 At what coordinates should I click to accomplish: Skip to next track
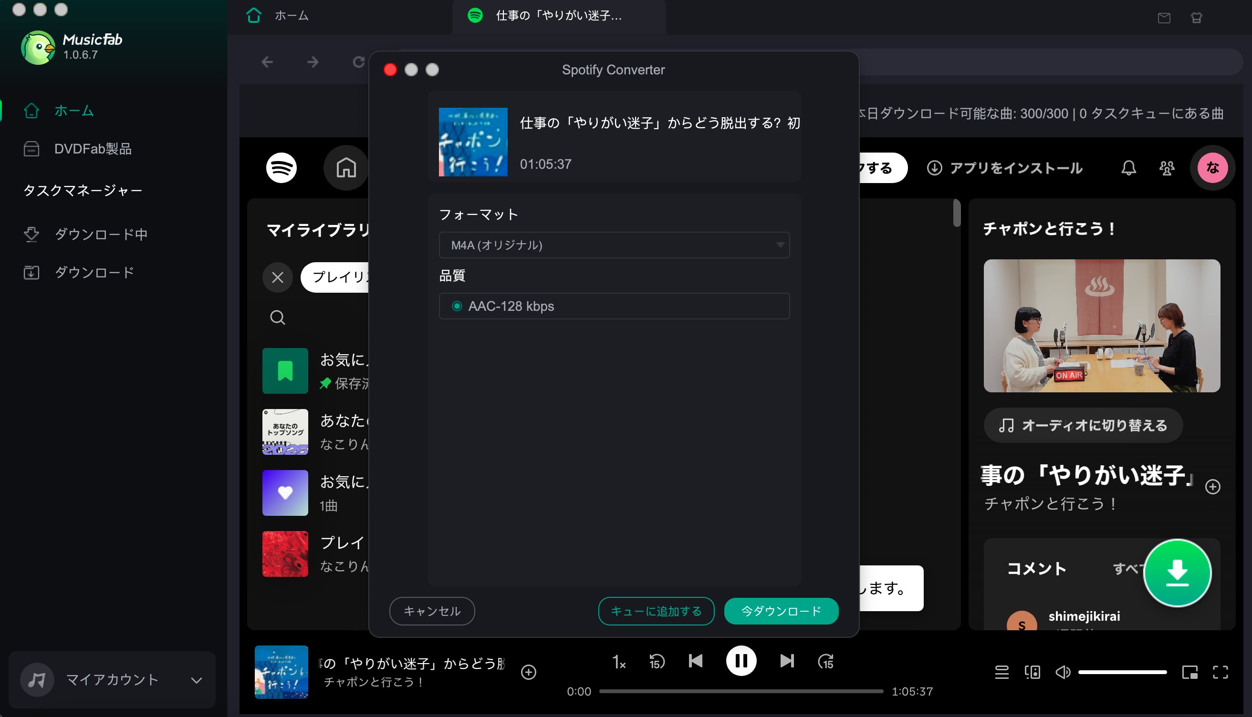787,661
